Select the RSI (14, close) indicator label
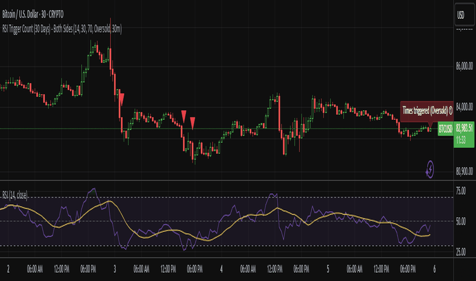 point(15,195)
